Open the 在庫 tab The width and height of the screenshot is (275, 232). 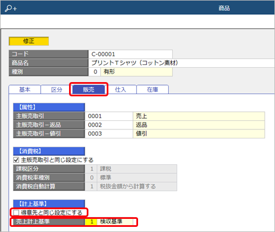[152, 89]
